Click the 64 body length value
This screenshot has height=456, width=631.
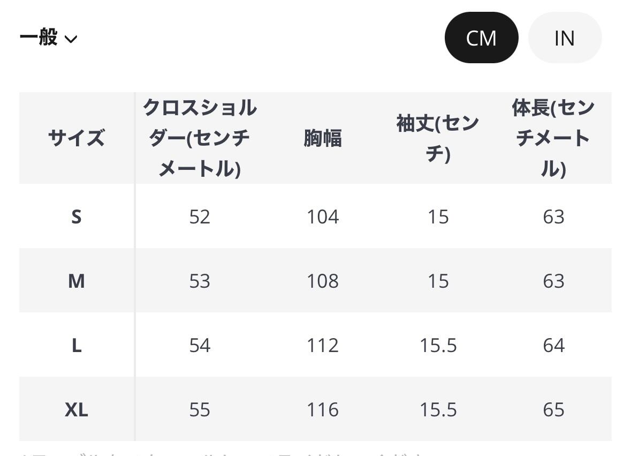(553, 345)
